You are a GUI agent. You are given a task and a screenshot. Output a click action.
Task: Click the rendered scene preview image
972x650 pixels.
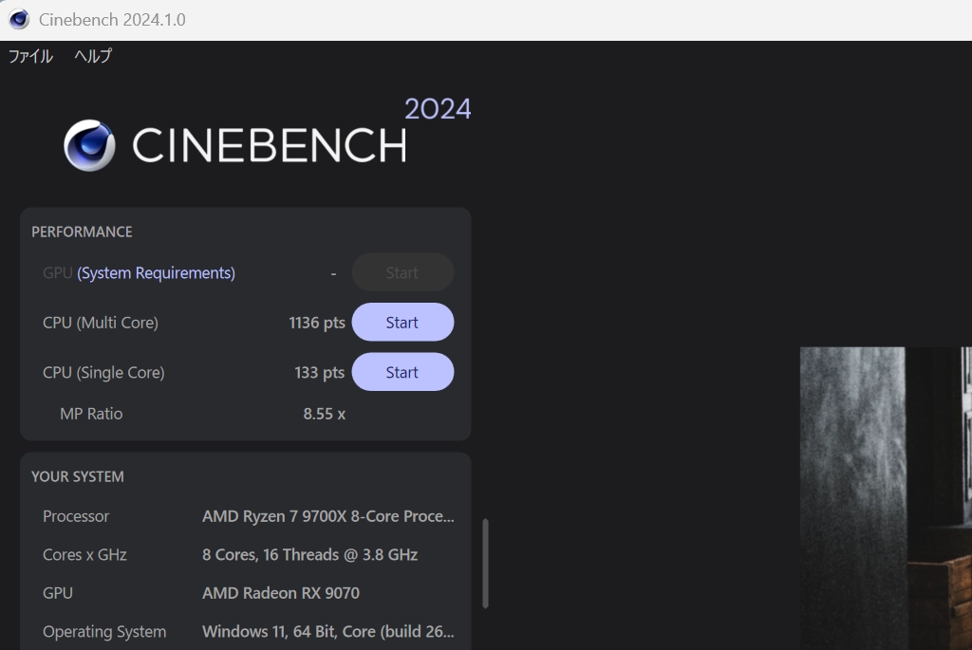coord(886,498)
